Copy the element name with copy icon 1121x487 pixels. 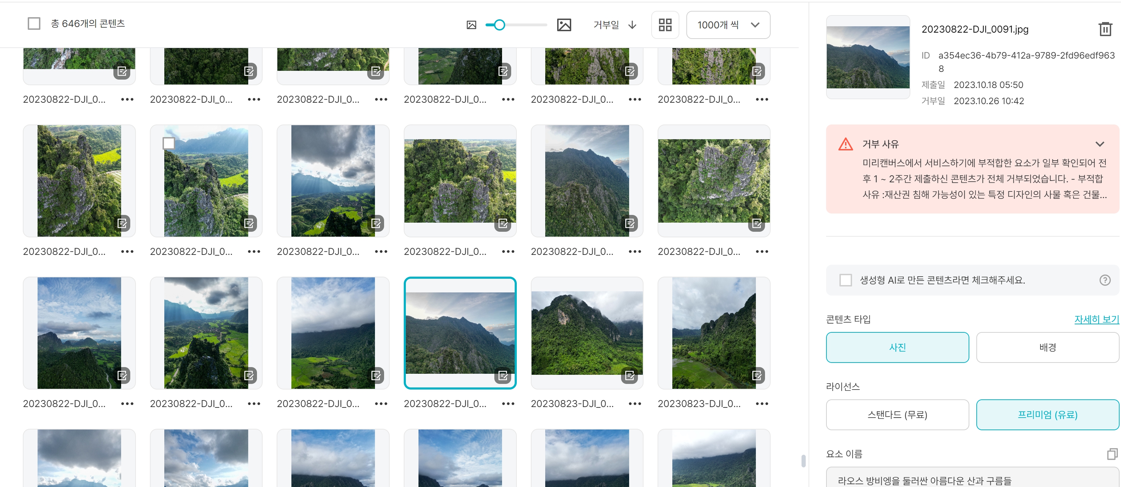point(1112,454)
